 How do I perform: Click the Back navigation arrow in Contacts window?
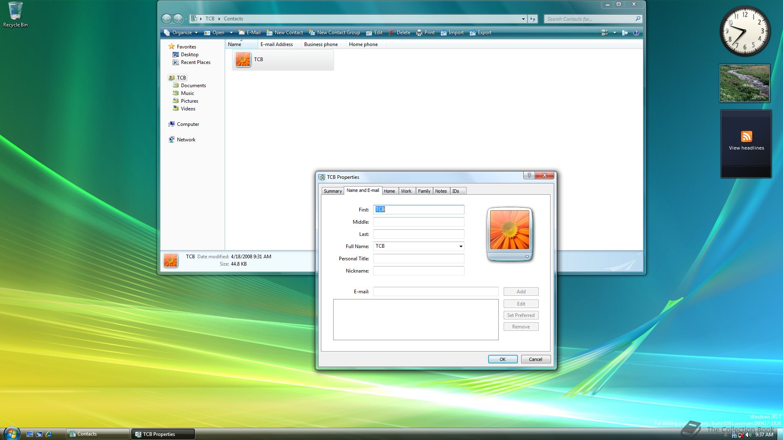(x=166, y=19)
